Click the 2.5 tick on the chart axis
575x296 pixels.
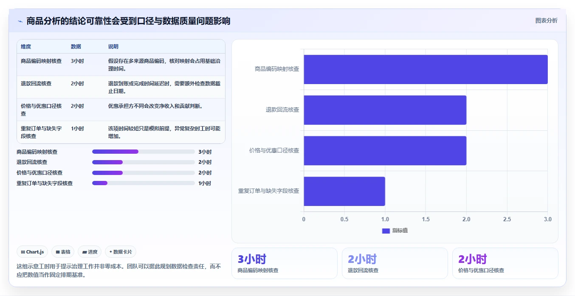pos(507,220)
